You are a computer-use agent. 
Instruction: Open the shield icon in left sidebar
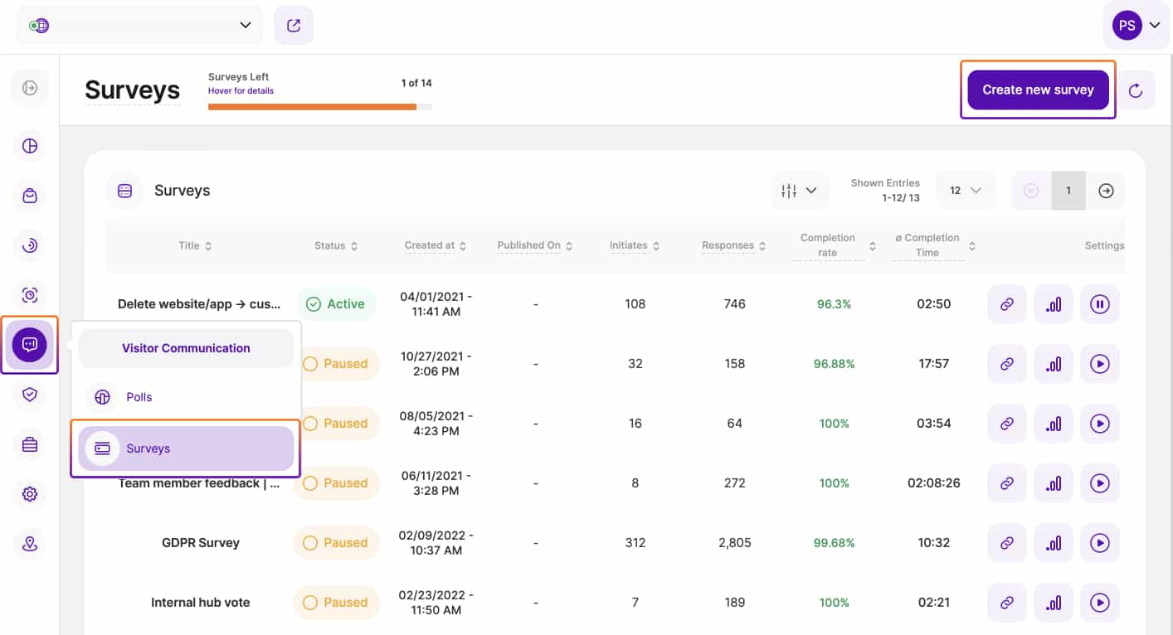pyautogui.click(x=30, y=395)
